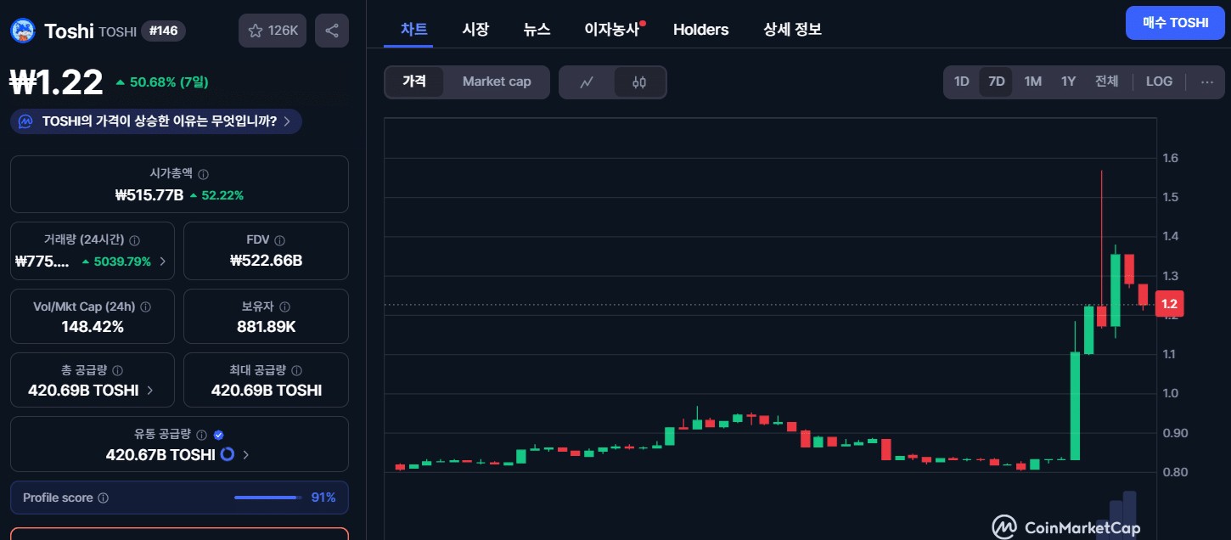Set chart range to 1Y
Viewport: 1231px width, 540px height.
1068,82
